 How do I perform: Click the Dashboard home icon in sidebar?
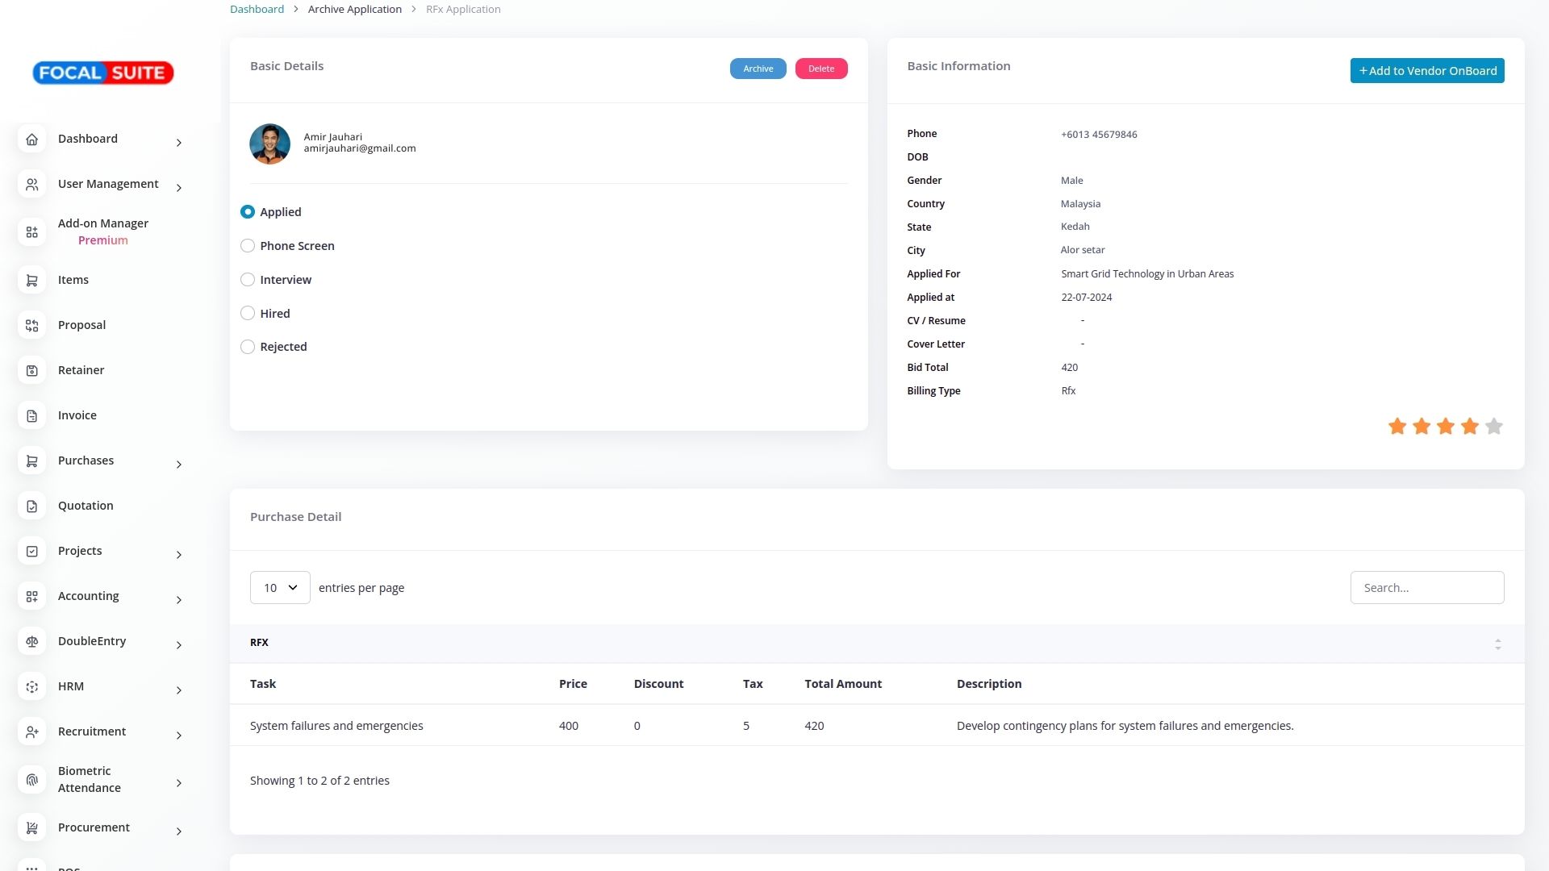(31, 140)
